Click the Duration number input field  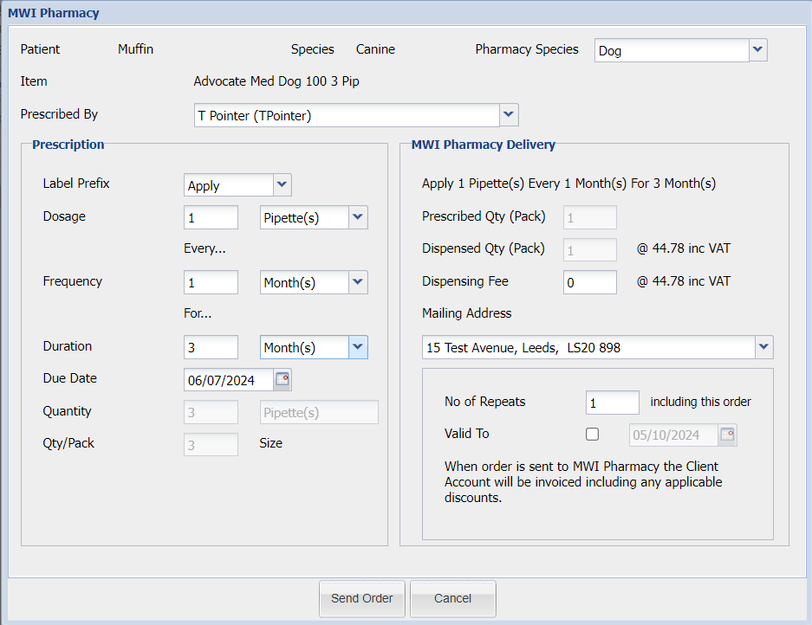[211, 347]
